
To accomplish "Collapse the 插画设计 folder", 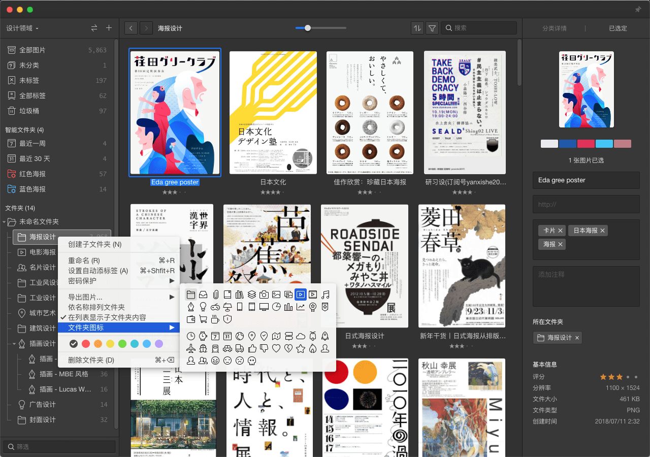I will click(x=14, y=344).
